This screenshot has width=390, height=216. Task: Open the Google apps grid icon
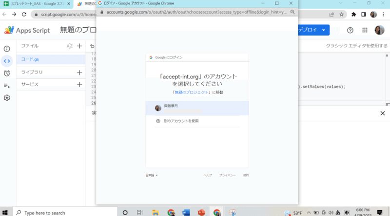(365, 30)
